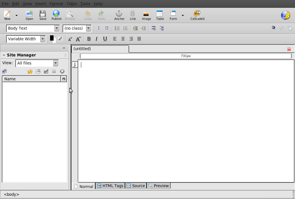
Task: Click the Name column header
Action: 31,79
